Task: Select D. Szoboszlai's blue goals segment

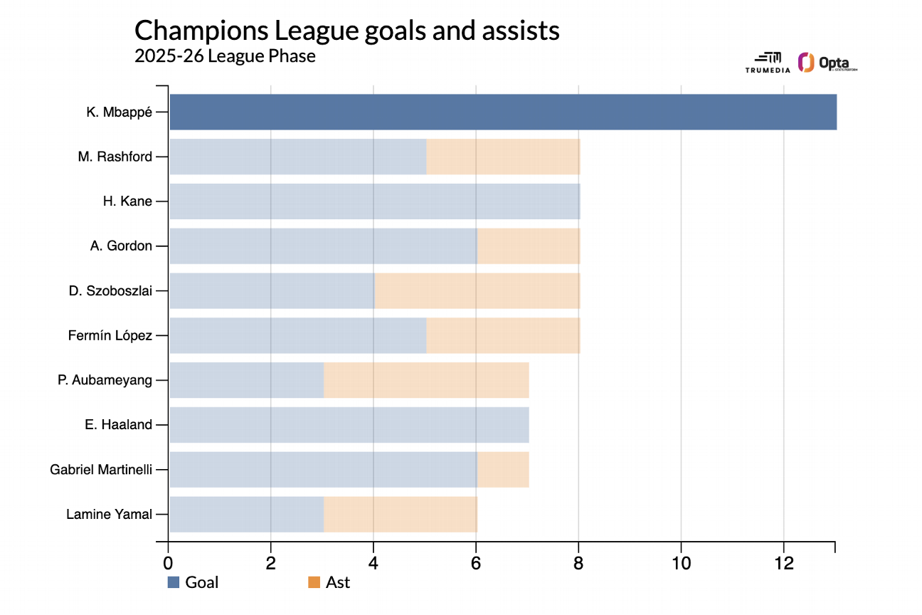Action: tap(272, 291)
